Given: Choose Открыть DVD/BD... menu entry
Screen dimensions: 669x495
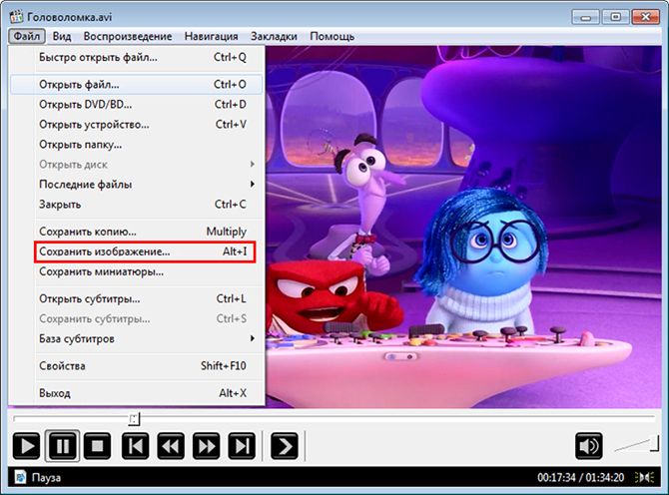Looking at the screenshot, I should [x=137, y=105].
